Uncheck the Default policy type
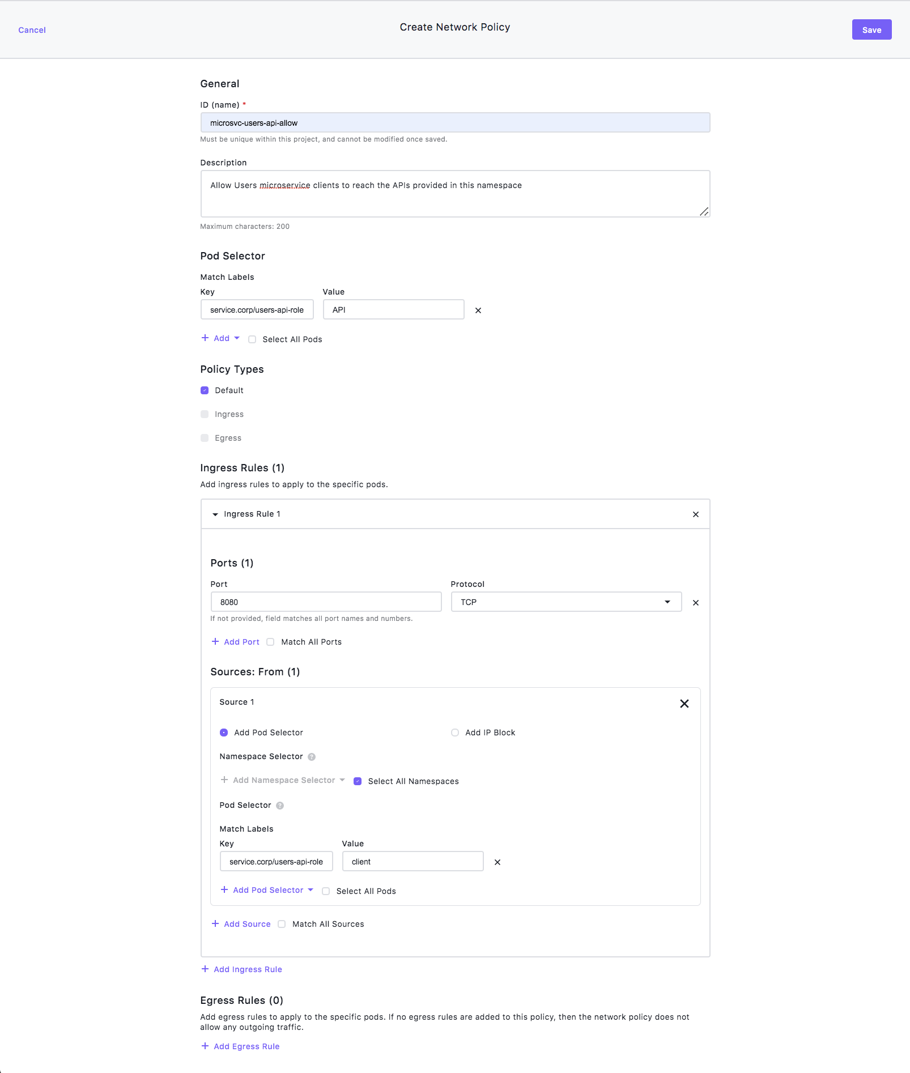The height and width of the screenshot is (1073, 910). tap(205, 390)
